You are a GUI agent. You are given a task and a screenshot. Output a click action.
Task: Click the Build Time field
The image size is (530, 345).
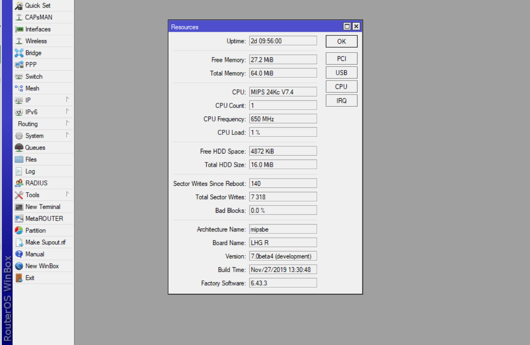pos(283,269)
